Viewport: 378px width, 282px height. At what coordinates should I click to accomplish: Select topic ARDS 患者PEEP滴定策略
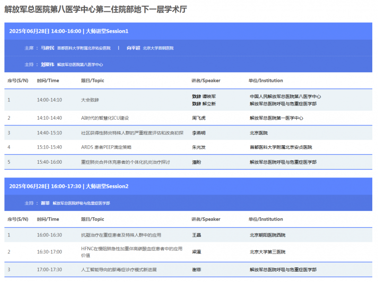(106, 147)
